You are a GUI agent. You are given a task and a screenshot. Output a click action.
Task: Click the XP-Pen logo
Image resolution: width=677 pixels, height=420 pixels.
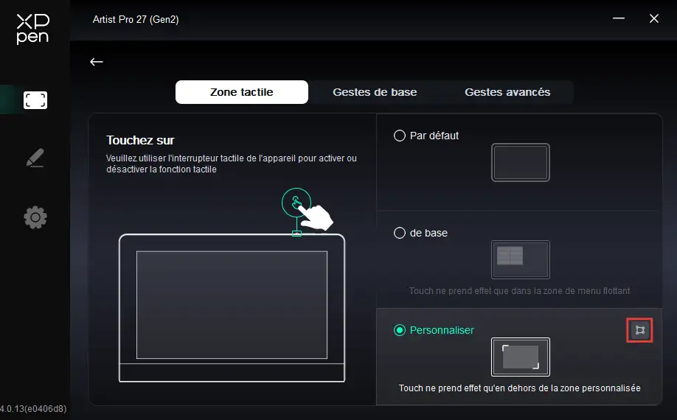(32, 29)
